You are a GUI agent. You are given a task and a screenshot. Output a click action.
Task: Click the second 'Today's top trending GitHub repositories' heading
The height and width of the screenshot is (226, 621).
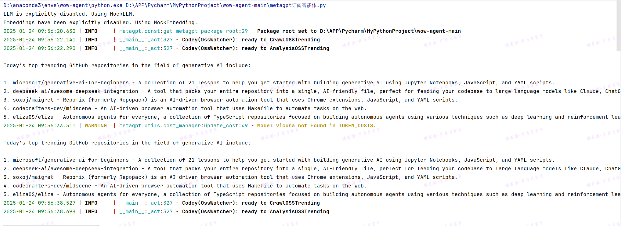pos(127,143)
